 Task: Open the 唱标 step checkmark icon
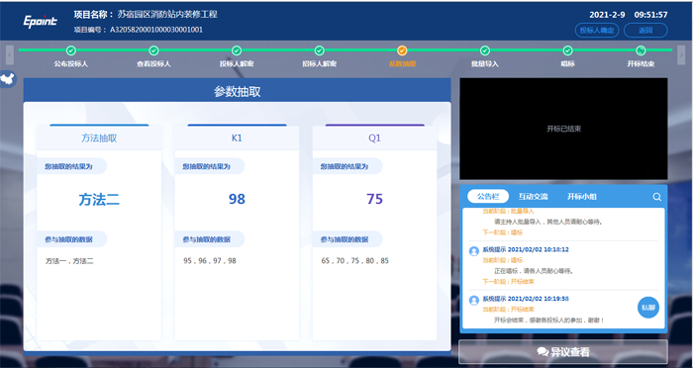(568, 50)
